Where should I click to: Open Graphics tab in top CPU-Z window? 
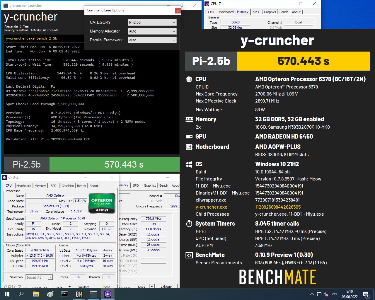(x=270, y=12)
